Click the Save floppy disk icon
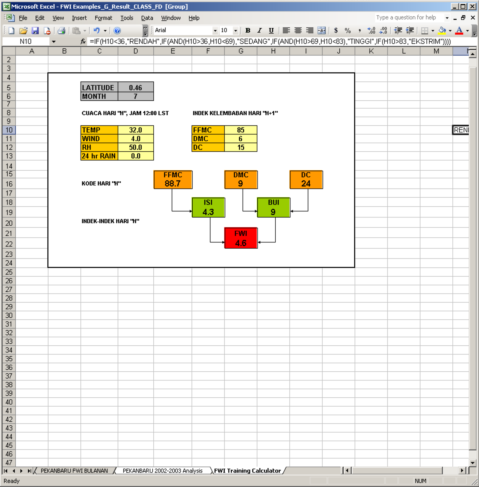The image size is (479, 487). click(35, 31)
